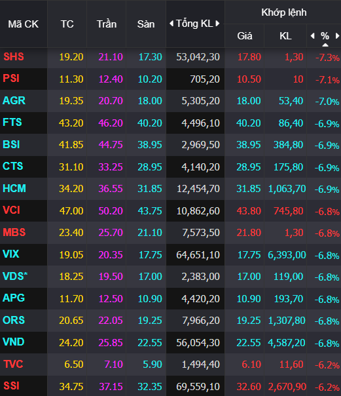The image size is (341, 396).
Task: Open the MBS stock symbol
Action: (14, 232)
